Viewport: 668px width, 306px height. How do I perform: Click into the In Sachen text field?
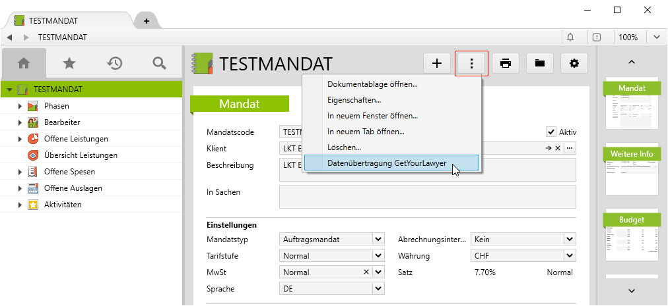click(427, 196)
